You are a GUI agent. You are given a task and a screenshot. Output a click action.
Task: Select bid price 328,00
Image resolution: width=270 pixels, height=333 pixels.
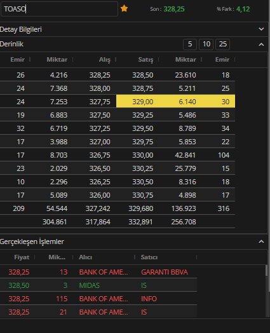(x=100, y=88)
